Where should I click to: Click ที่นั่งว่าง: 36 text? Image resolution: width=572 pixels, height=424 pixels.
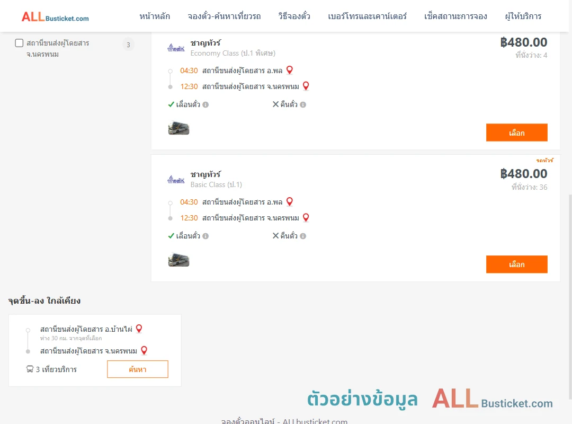tap(529, 187)
